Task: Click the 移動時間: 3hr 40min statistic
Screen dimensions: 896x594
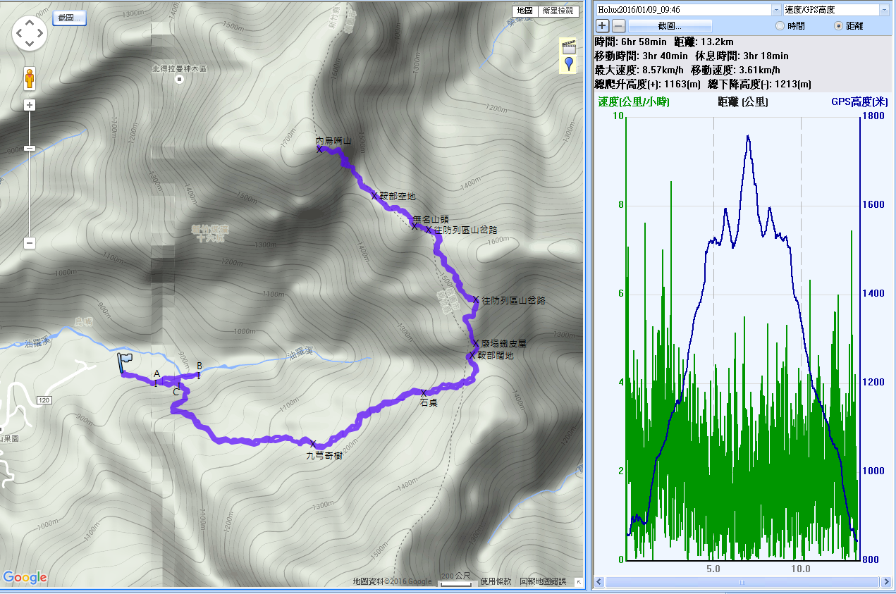Action: [641, 56]
